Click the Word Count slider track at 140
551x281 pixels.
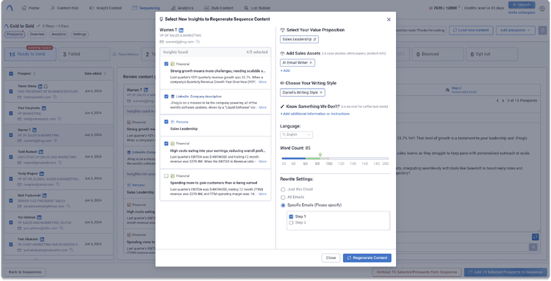coord(353,158)
